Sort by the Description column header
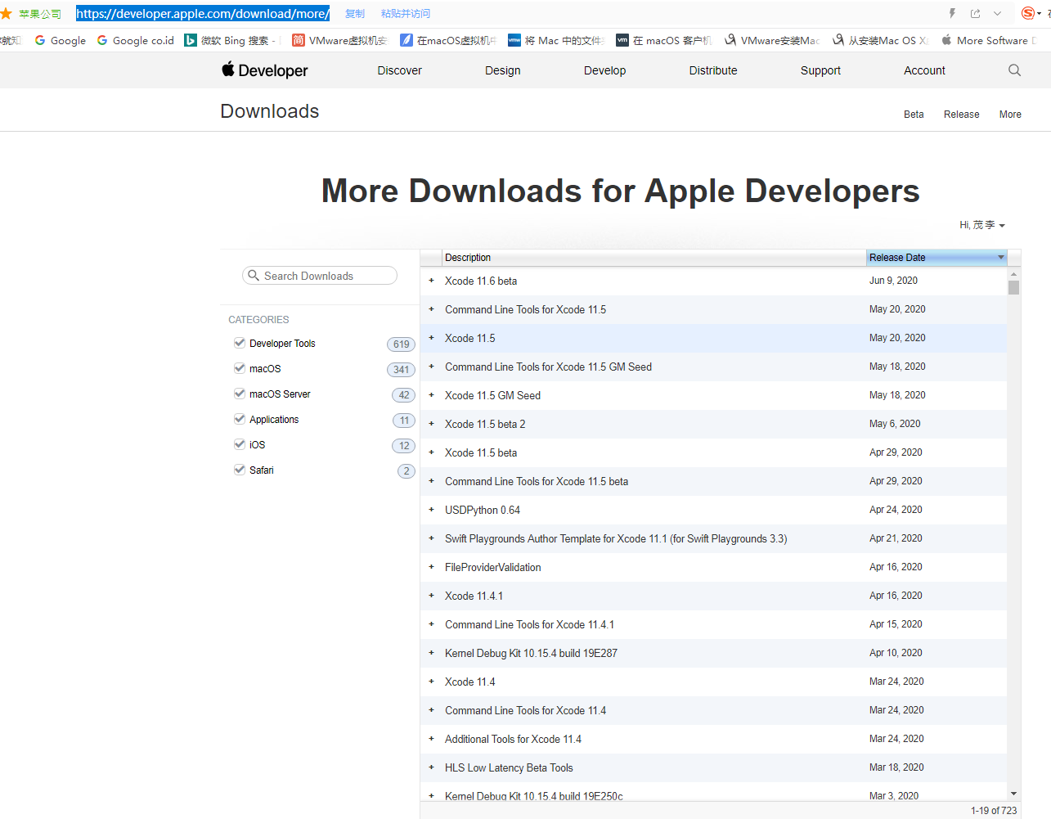This screenshot has height=819, width=1051. (654, 258)
